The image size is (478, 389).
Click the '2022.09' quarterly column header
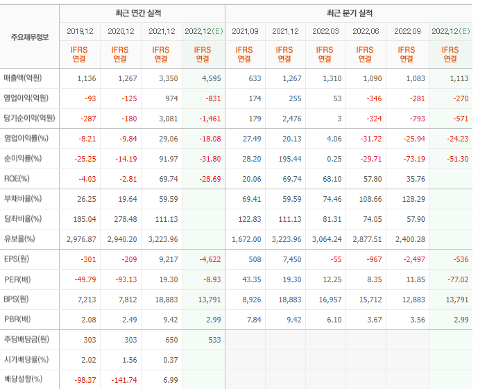[407, 31]
